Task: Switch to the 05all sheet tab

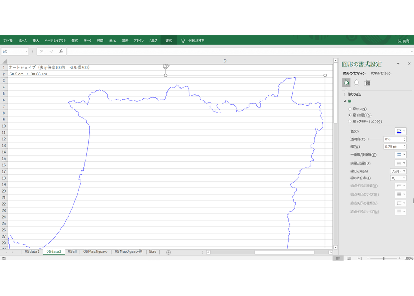Action: pos(72,252)
